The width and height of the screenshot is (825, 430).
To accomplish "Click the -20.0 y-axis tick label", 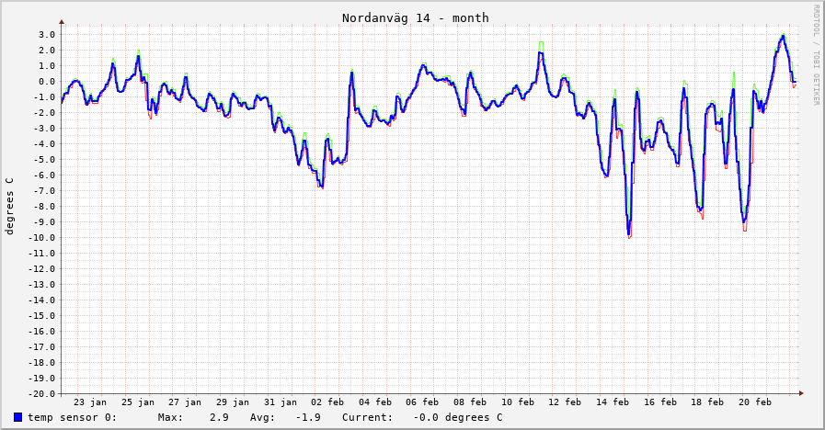I will (42, 393).
